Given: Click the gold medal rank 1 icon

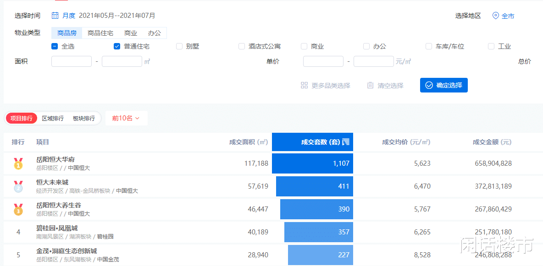Looking at the screenshot, I should [18, 163].
